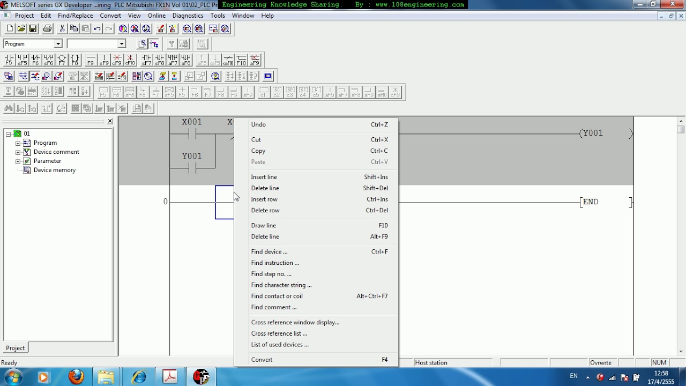Draw horizontal line with F9 icon
The height and width of the screenshot is (386, 686).
click(x=91, y=60)
